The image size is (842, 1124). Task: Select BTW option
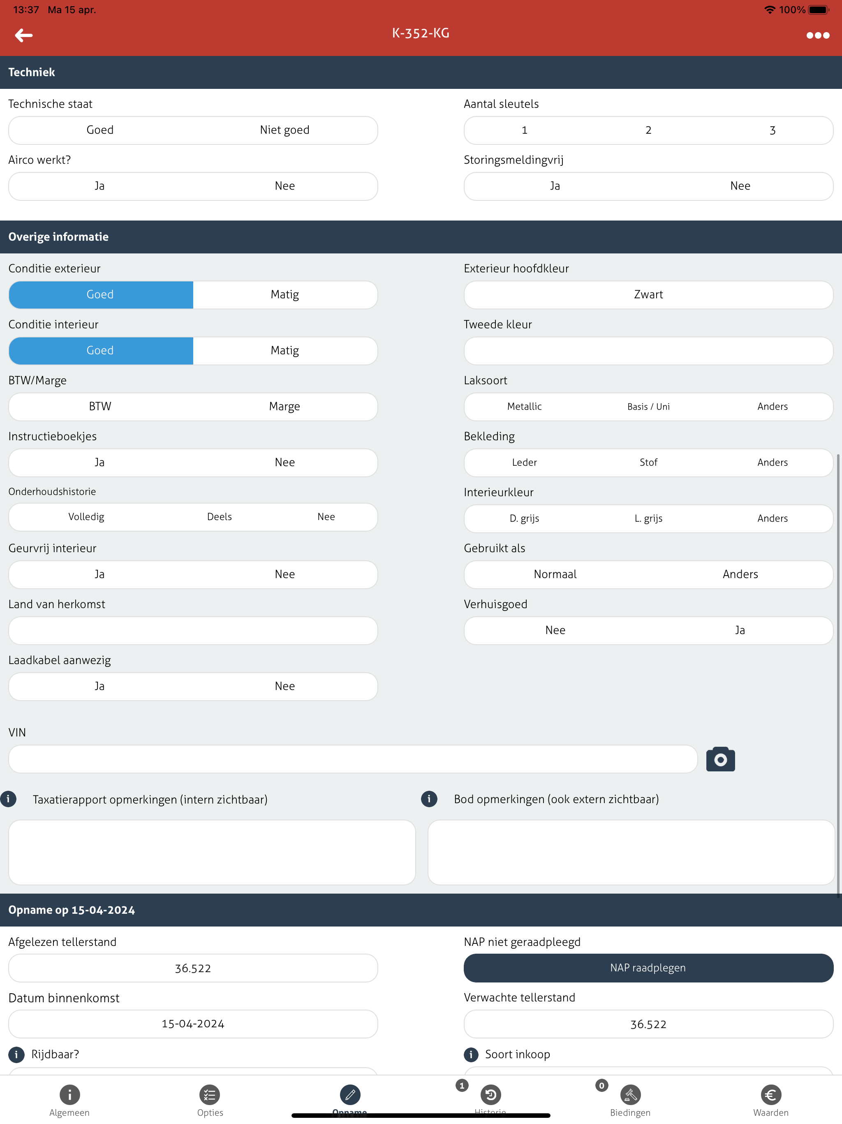(x=100, y=406)
